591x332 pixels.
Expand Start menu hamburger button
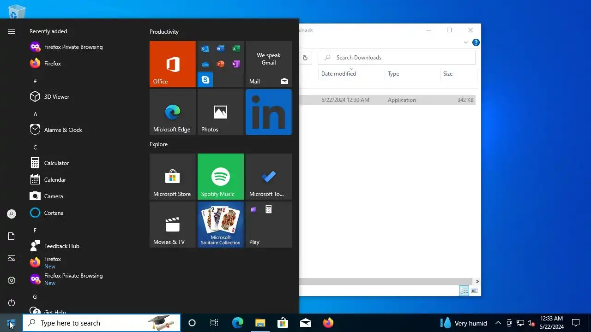tap(12, 31)
